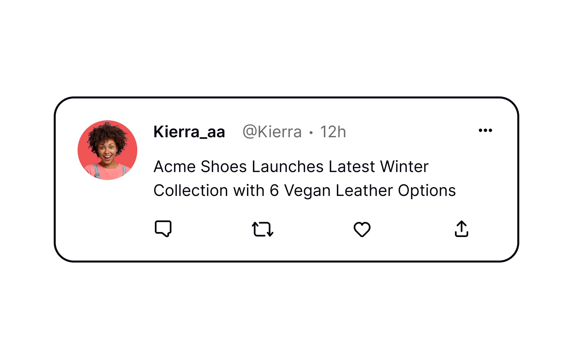This screenshot has width=573, height=358.
Task: Share the post via upload arrow icon
Action: click(x=462, y=229)
